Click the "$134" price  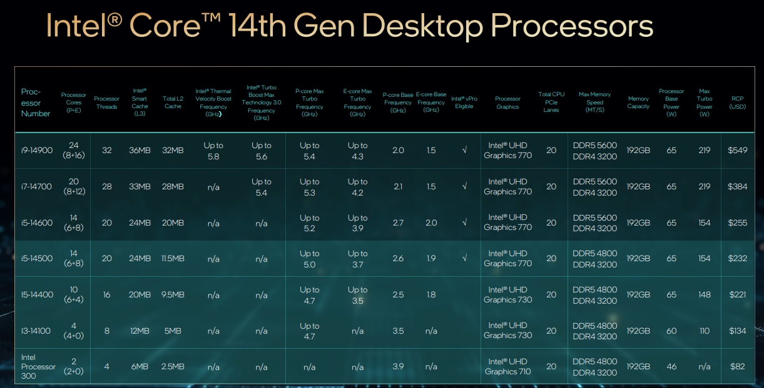(738, 331)
